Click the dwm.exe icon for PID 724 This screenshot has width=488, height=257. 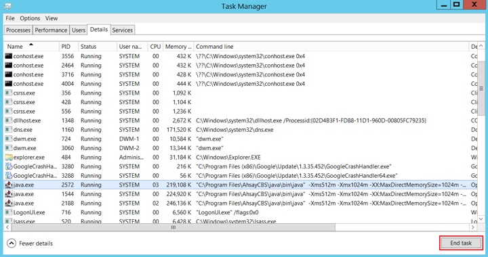pos(8,139)
